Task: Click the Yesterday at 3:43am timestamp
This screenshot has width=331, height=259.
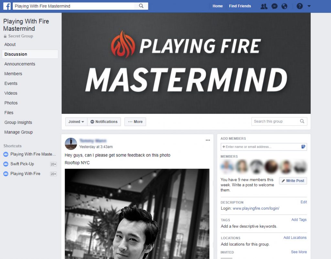Action: [96, 147]
